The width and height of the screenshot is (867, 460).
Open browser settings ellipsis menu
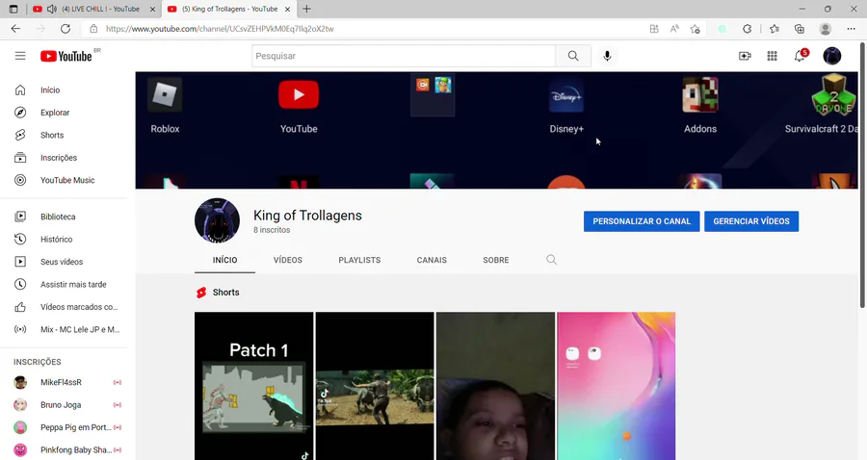point(851,29)
